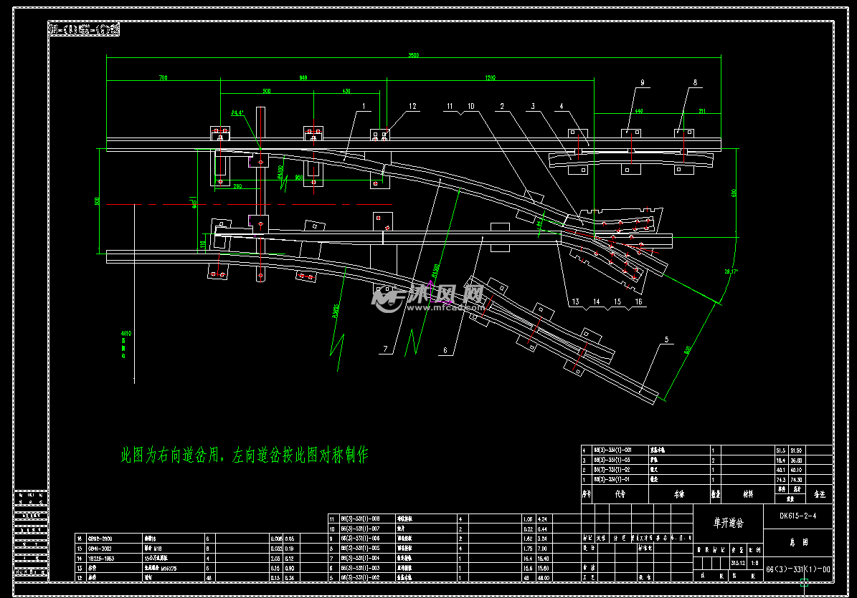Select the top-left drawing number label box

(x=84, y=30)
